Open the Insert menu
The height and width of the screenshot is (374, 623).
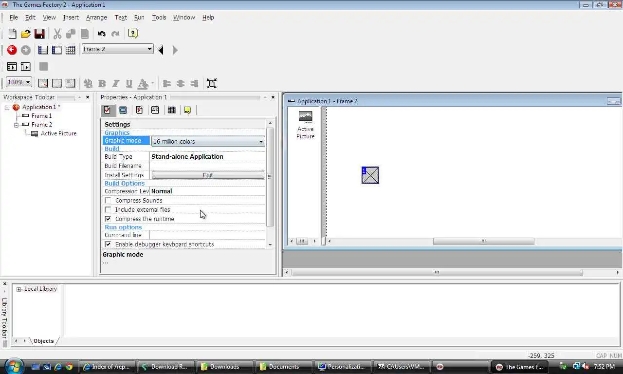pos(71,18)
